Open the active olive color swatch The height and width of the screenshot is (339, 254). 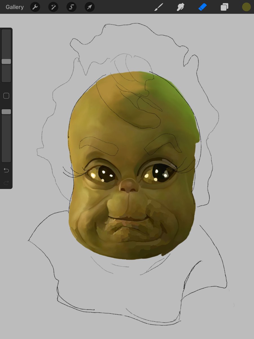tap(246, 7)
